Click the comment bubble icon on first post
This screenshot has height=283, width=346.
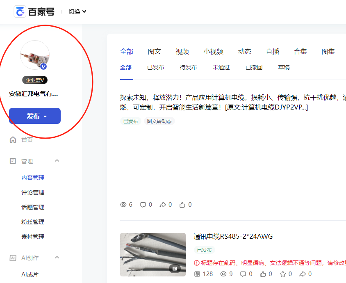pos(143,205)
